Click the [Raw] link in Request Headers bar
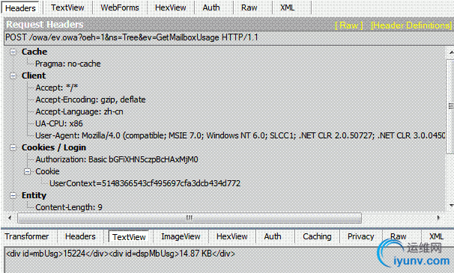This screenshot has width=454, height=273. click(348, 25)
